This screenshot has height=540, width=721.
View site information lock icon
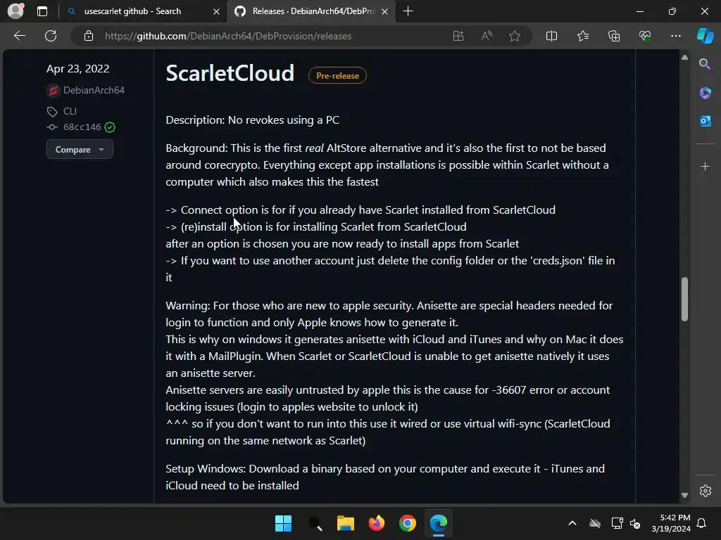point(89,36)
